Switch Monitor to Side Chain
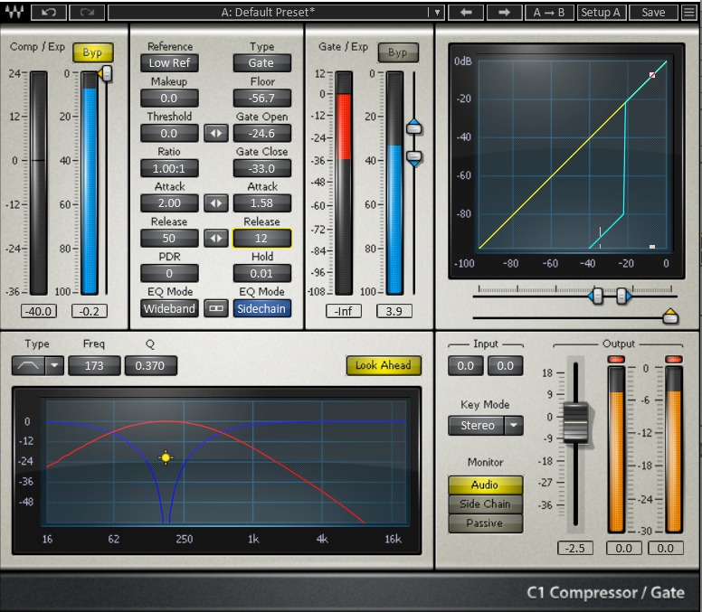The image size is (702, 612). coord(485,504)
